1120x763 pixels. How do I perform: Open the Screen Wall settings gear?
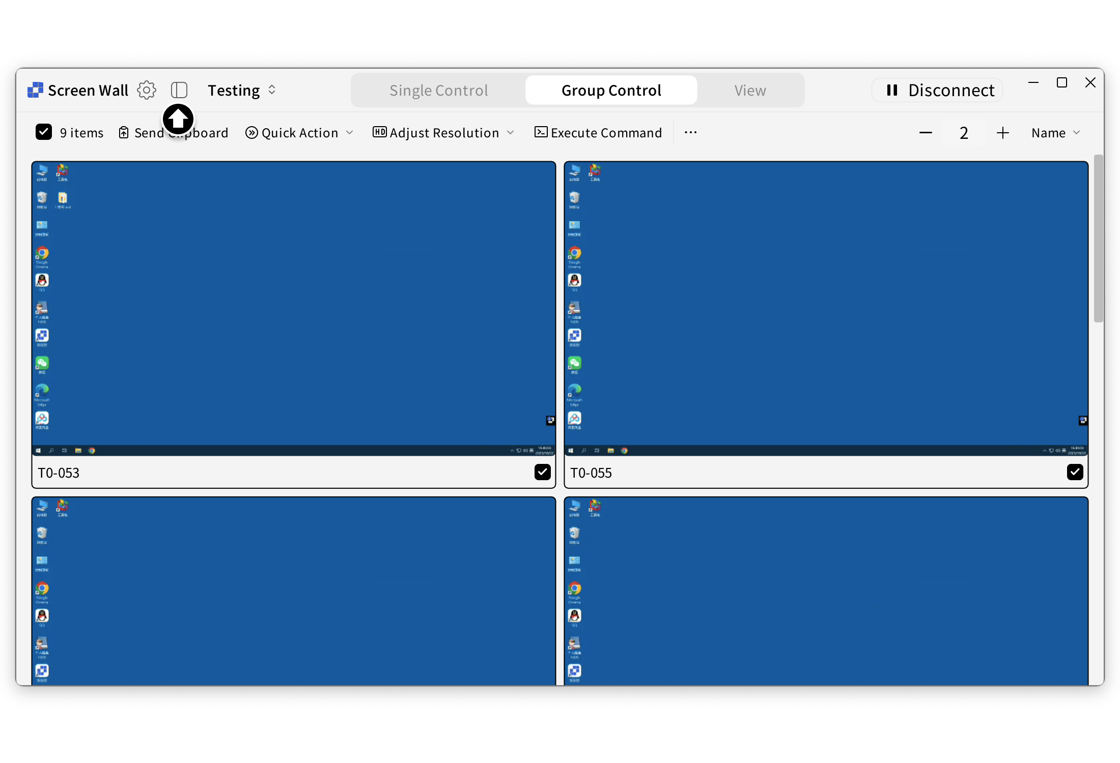(147, 90)
